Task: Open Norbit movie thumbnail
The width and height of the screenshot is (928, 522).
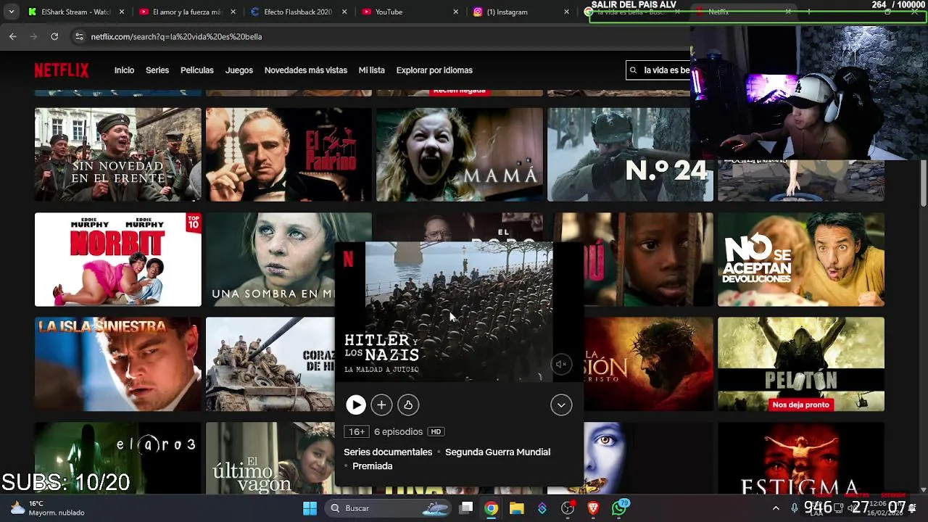Action: pos(118,260)
